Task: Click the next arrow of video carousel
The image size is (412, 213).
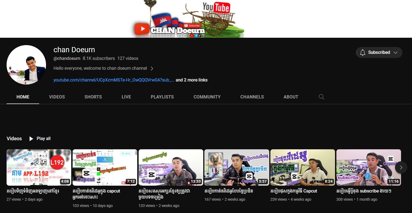Action: (401, 167)
